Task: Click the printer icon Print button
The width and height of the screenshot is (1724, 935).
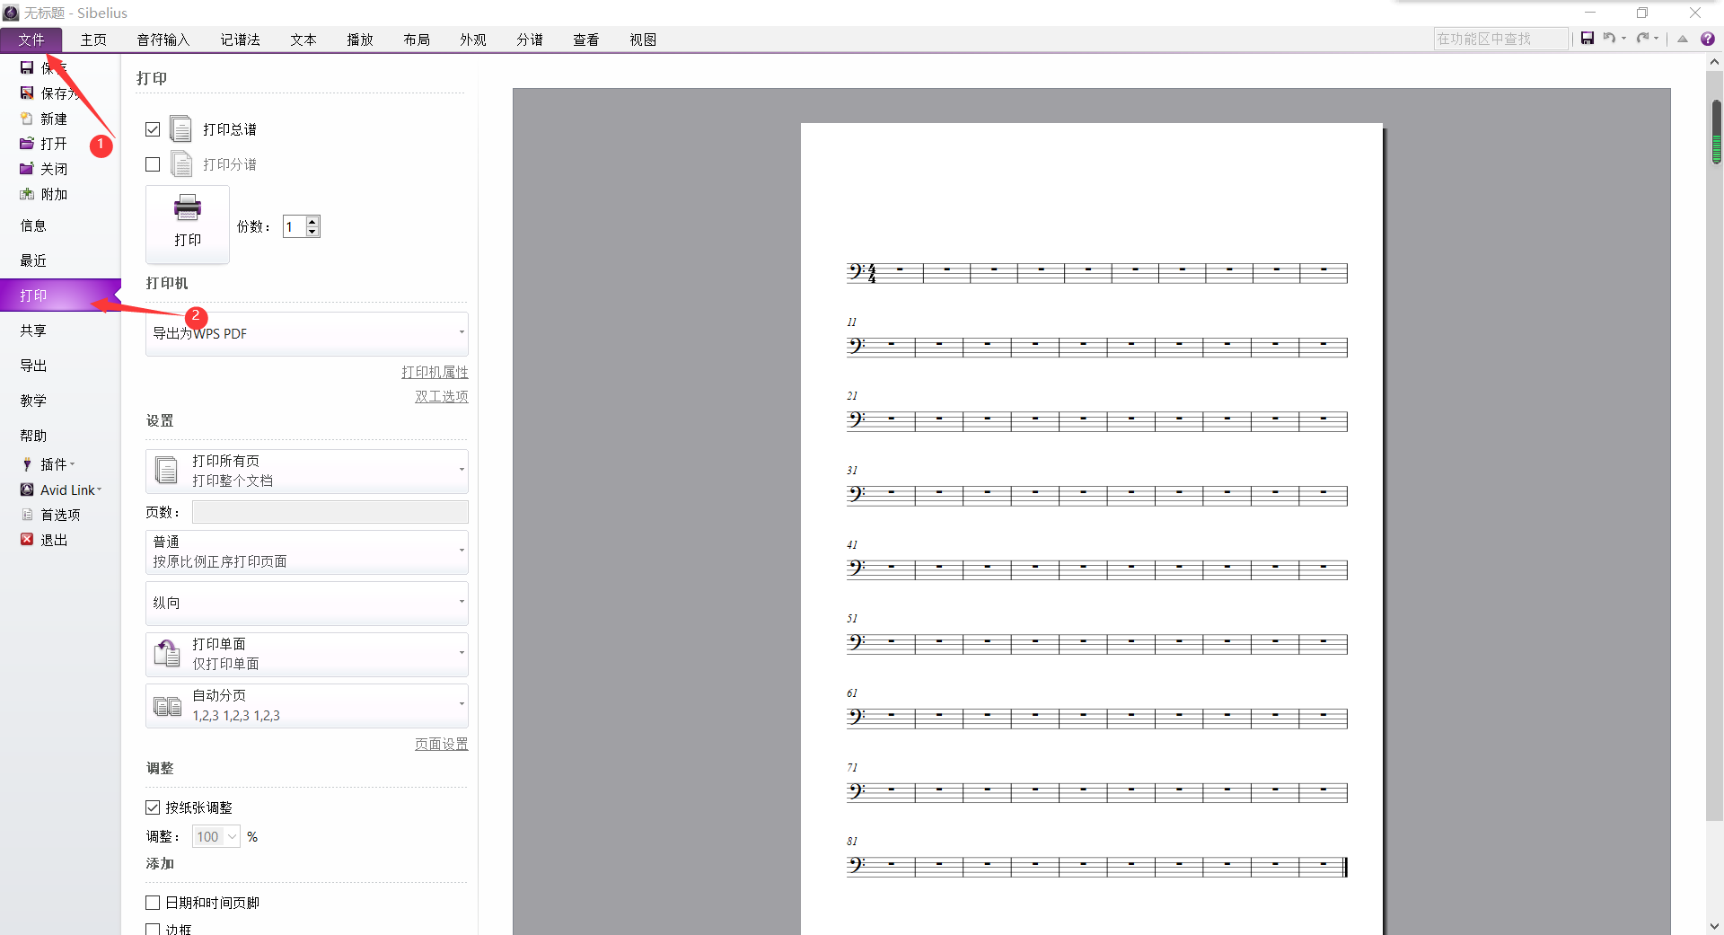Action: click(x=188, y=224)
